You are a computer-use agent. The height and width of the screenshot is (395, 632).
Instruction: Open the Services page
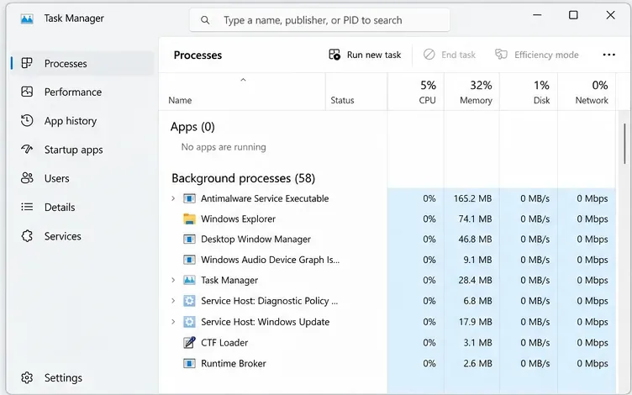(82, 236)
